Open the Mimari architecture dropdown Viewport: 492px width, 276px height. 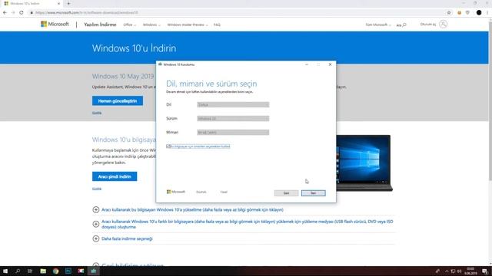click(x=233, y=133)
